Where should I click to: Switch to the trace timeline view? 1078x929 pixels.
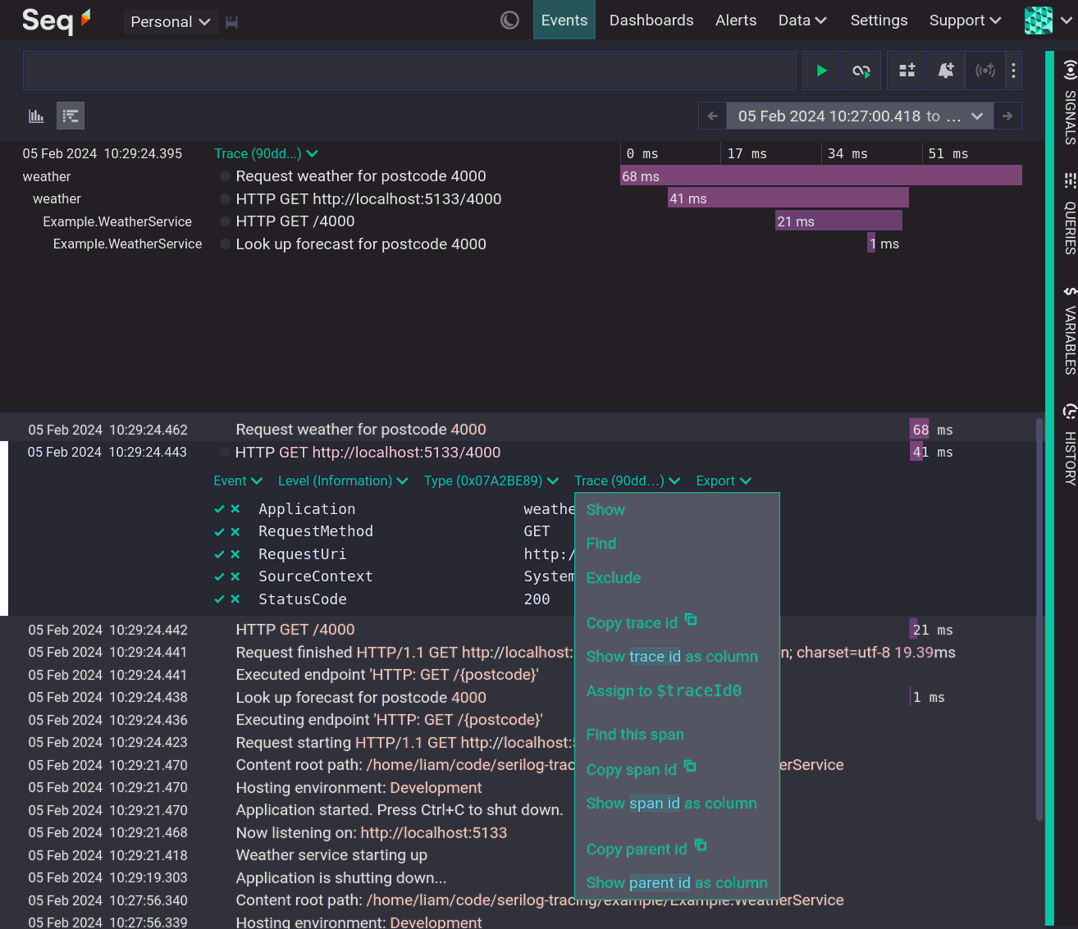(71, 116)
